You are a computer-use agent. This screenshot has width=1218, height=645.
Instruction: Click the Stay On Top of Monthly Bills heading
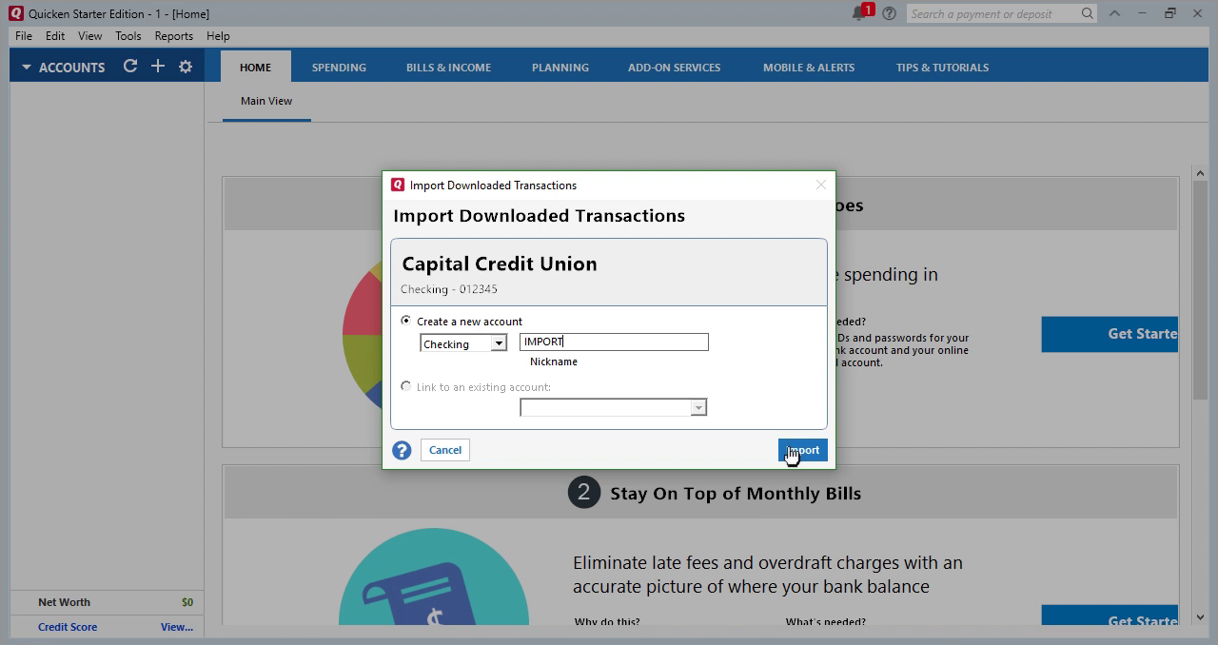click(736, 493)
